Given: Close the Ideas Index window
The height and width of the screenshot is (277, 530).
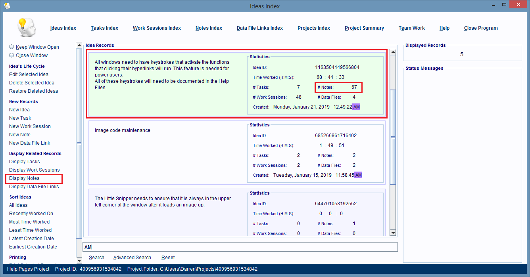Looking at the screenshot, I should 519,5.
